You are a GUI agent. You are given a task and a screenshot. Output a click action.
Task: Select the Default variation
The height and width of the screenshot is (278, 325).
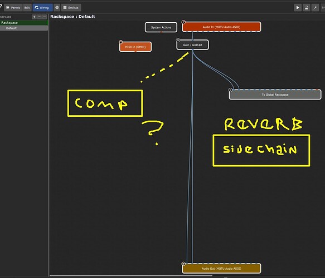point(24,28)
